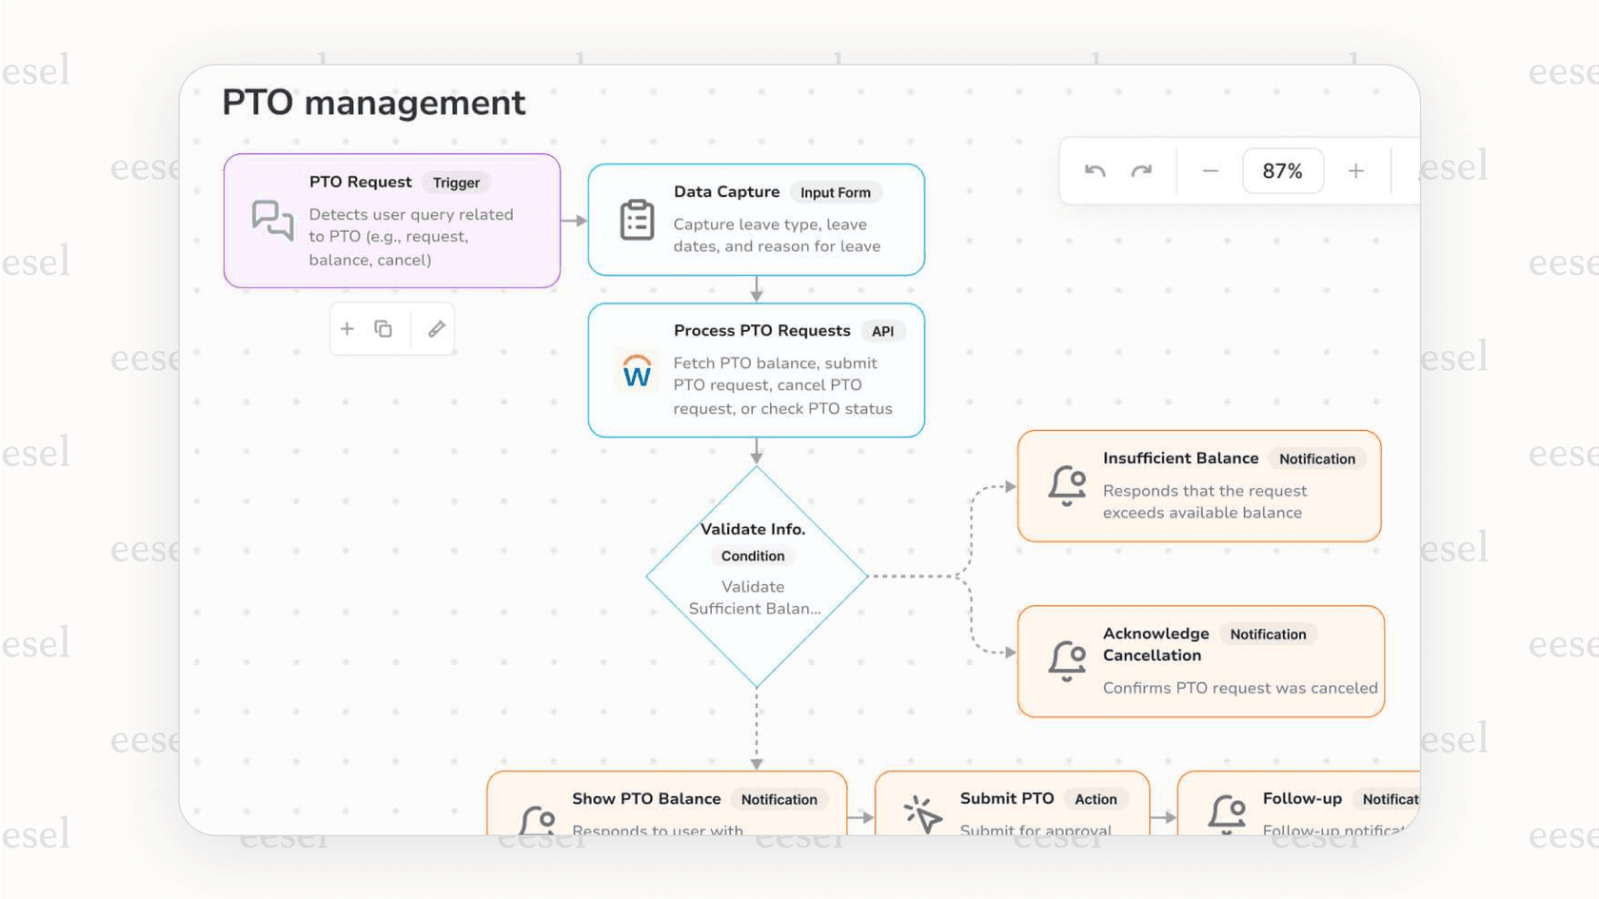Click the plus icon to add a connected node
Viewport: 1599px width, 899px height.
tap(347, 328)
